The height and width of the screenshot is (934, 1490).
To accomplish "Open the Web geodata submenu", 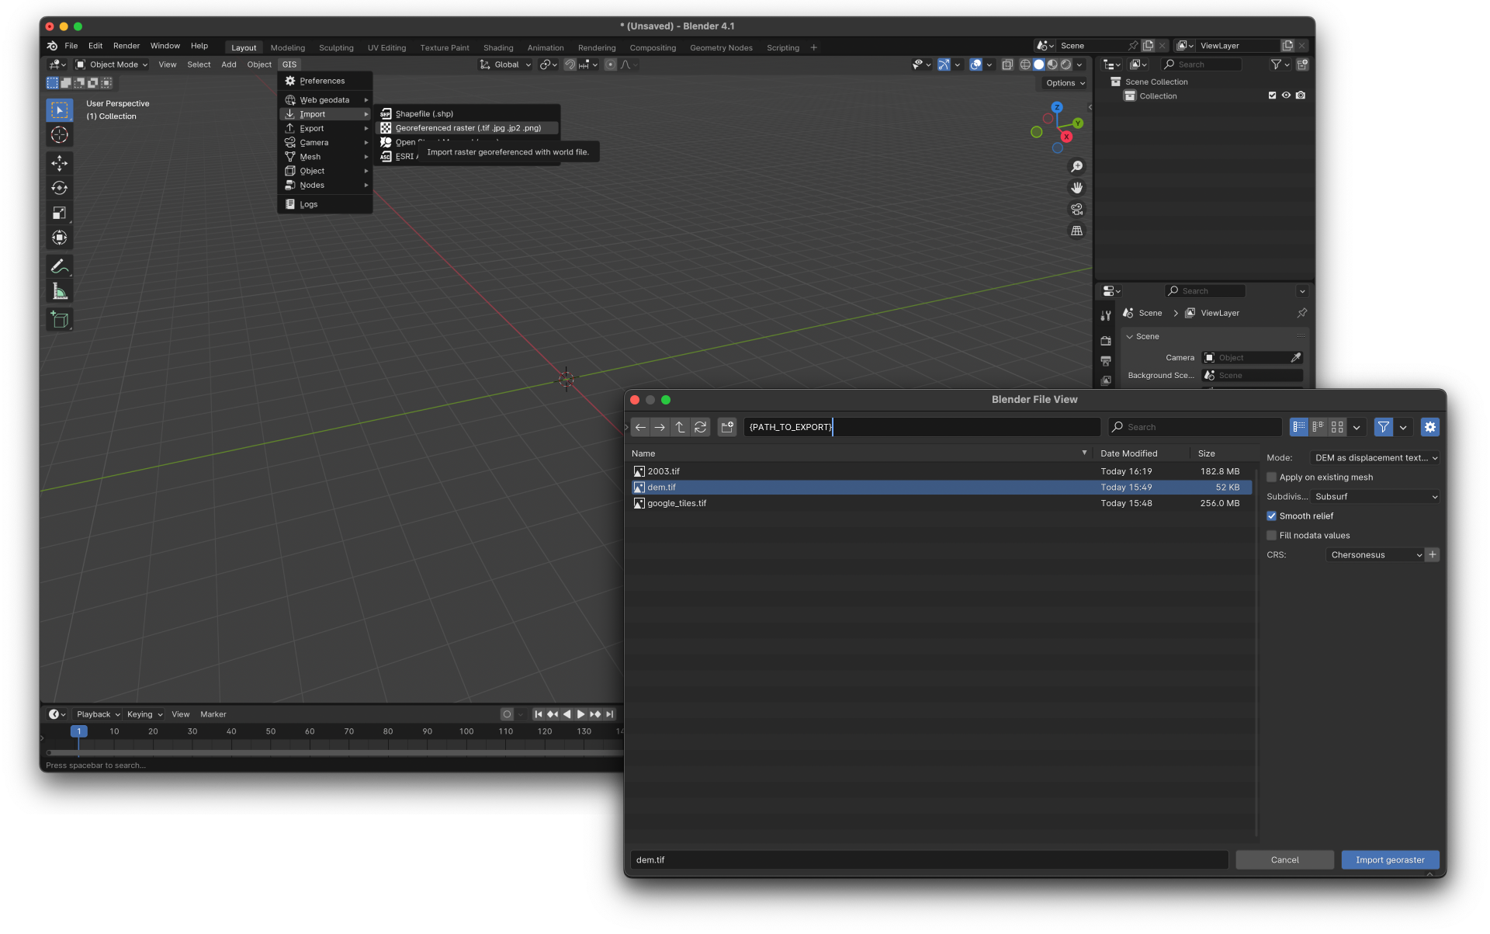I will point(325,100).
